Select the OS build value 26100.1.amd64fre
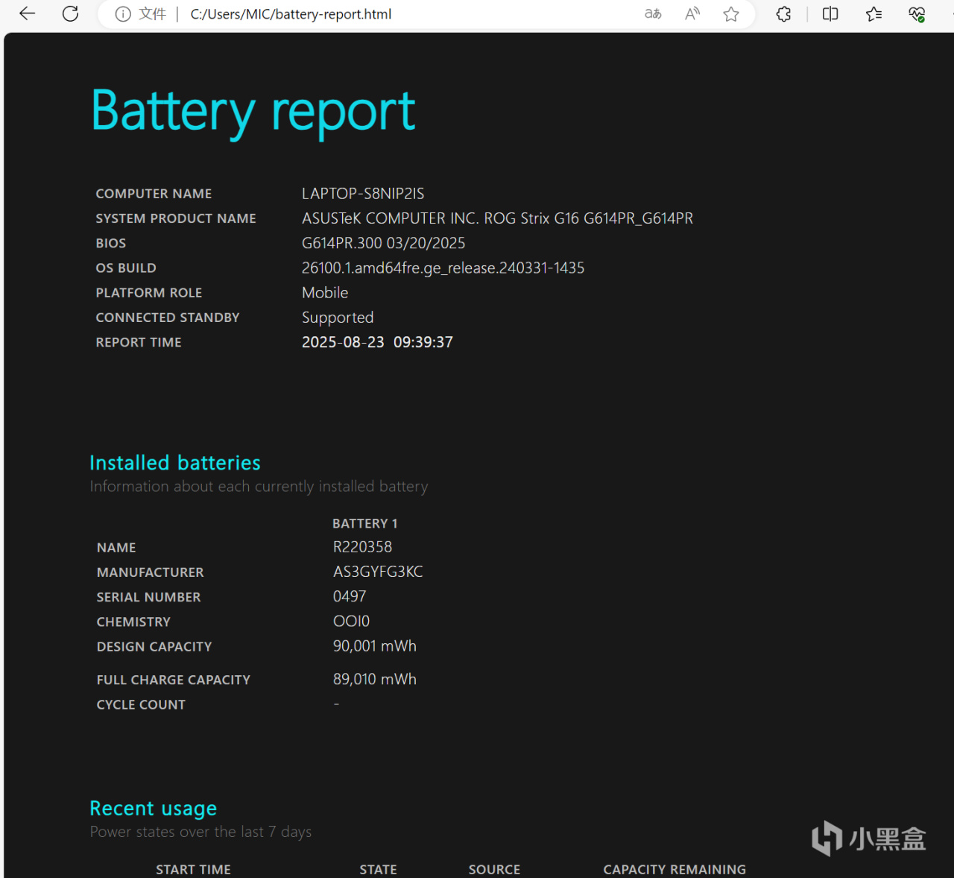 [443, 268]
